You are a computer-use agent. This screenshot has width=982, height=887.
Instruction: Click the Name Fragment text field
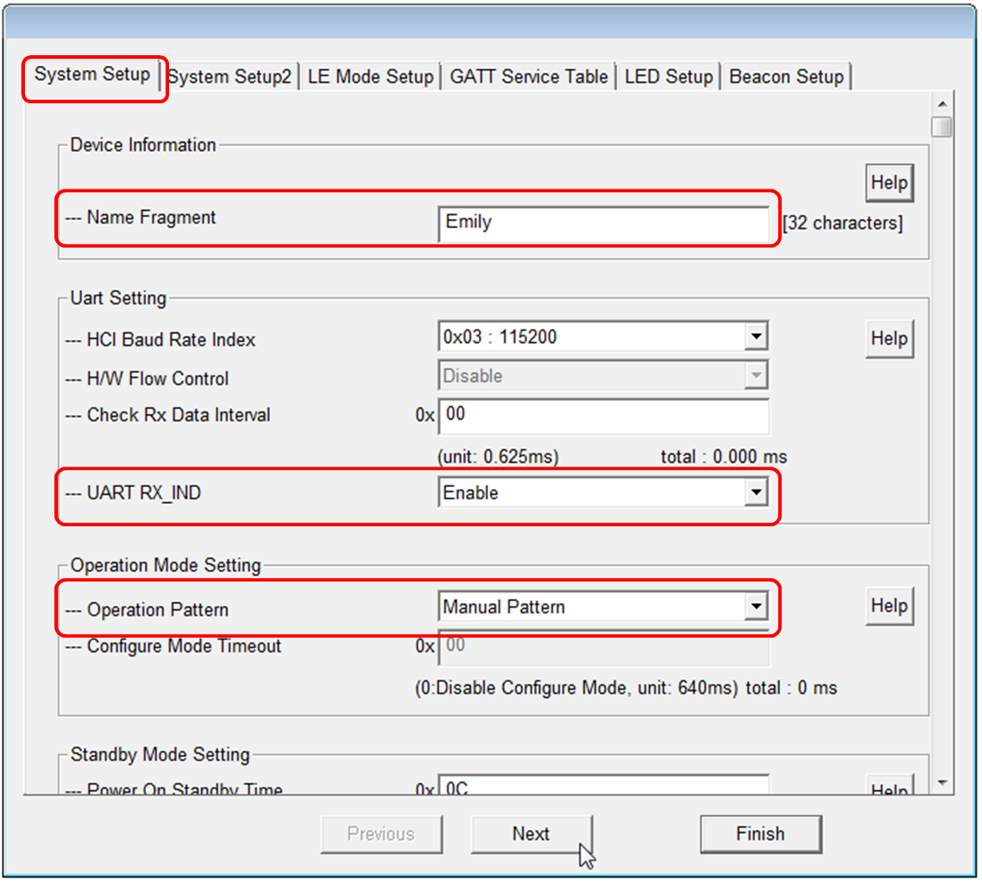pyautogui.click(x=604, y=223)
